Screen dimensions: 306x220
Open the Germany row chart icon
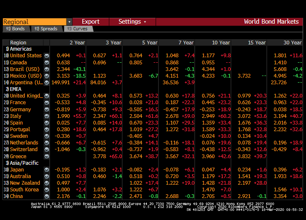47,110
